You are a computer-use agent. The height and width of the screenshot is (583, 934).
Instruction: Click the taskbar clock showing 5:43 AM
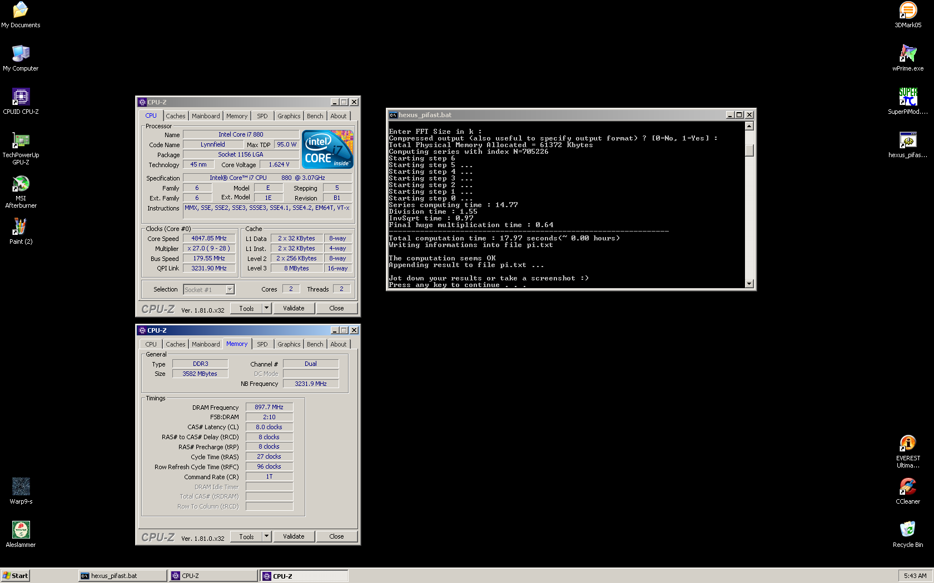coord(915,576)
